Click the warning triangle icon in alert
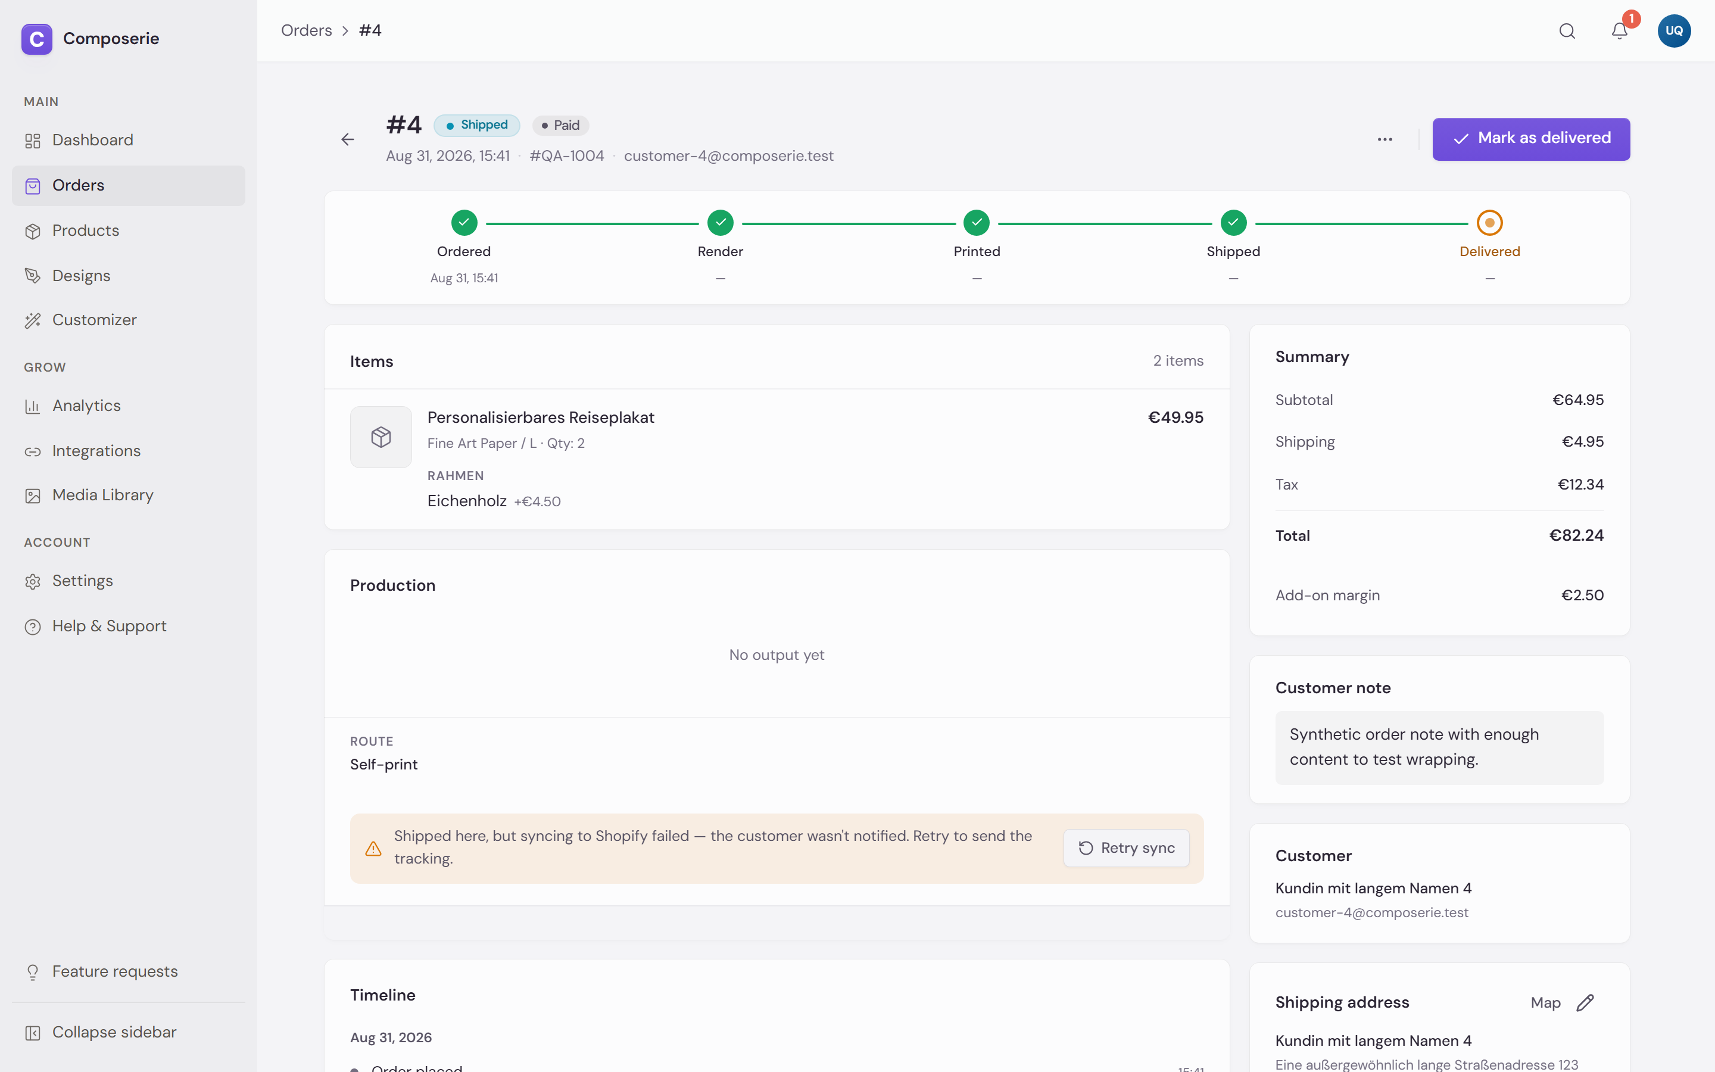The width and height of the screenshot is (1715, 1072). 373,848
